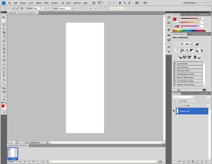Select the Brush tool
The width and height of the screenshot is (212, 164).
click(x=4, y=45)
